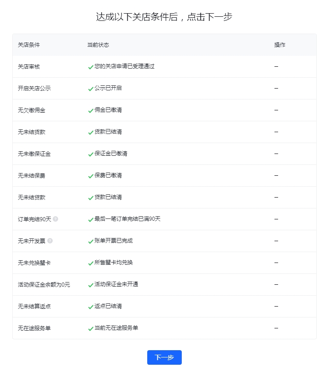Click the 订单完结90天 condition label
This screenshot has height=367, width=319.
coord(35,219)
